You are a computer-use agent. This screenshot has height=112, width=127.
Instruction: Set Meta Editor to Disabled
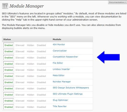pos(41,76)
